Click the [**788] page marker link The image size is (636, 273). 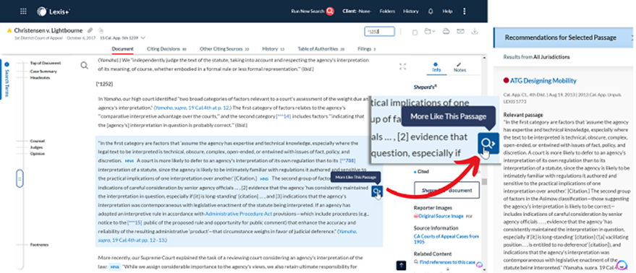[347, 160]
